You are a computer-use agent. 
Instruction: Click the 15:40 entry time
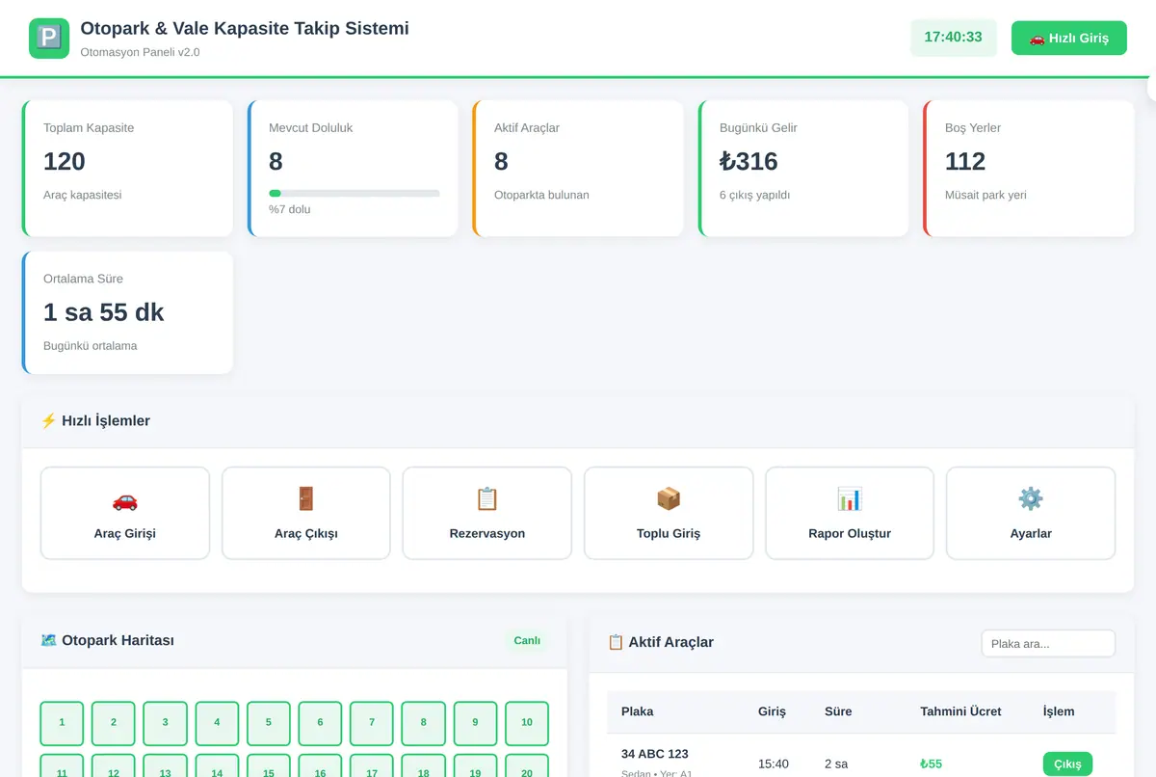[x=774, y=764]
